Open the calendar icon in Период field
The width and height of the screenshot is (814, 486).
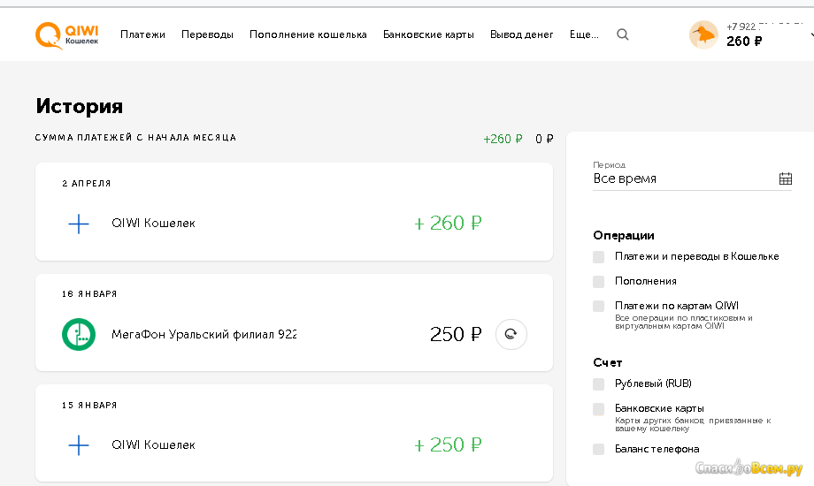click(786, 179)
